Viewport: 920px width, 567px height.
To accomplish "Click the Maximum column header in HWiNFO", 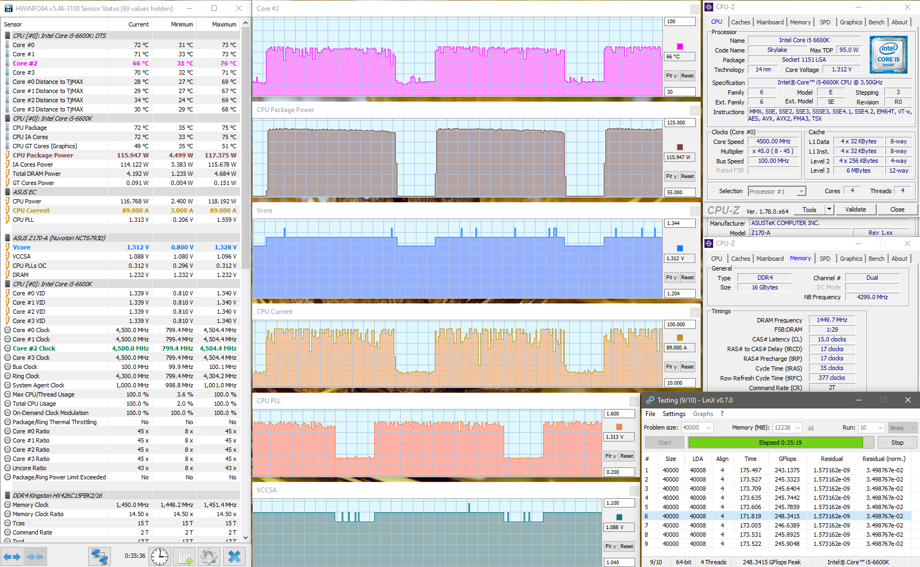I will click(x=218, y=24).
